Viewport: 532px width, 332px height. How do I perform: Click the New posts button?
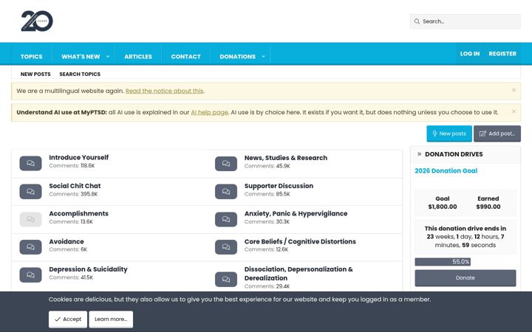[449, 134]
